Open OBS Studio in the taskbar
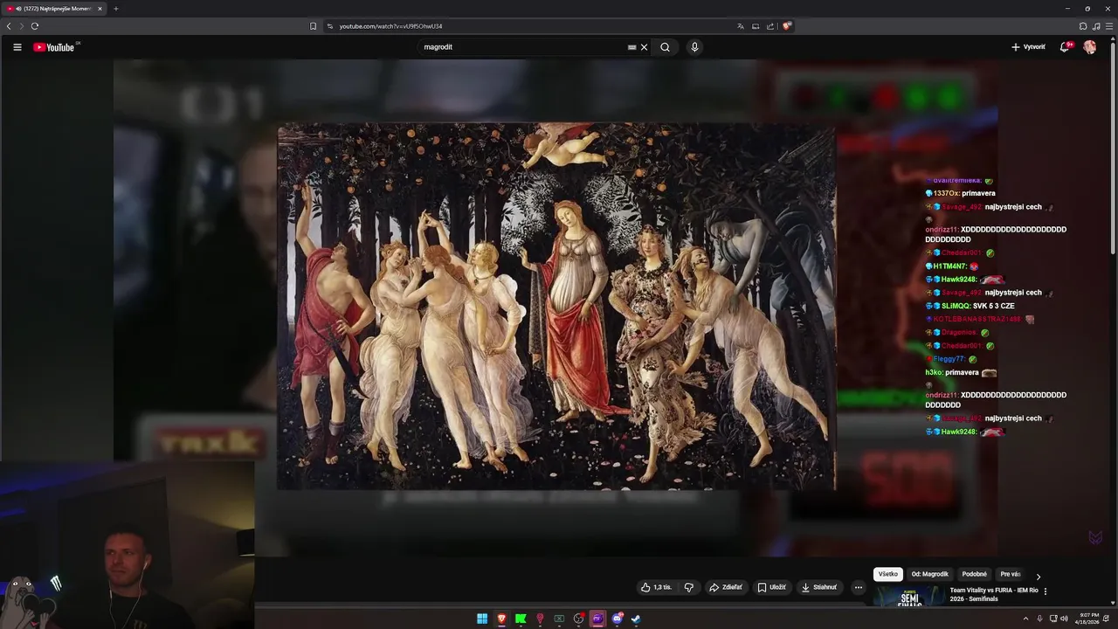The height and width of the screenshot is (629, 1118). click(x=578, y=619)
